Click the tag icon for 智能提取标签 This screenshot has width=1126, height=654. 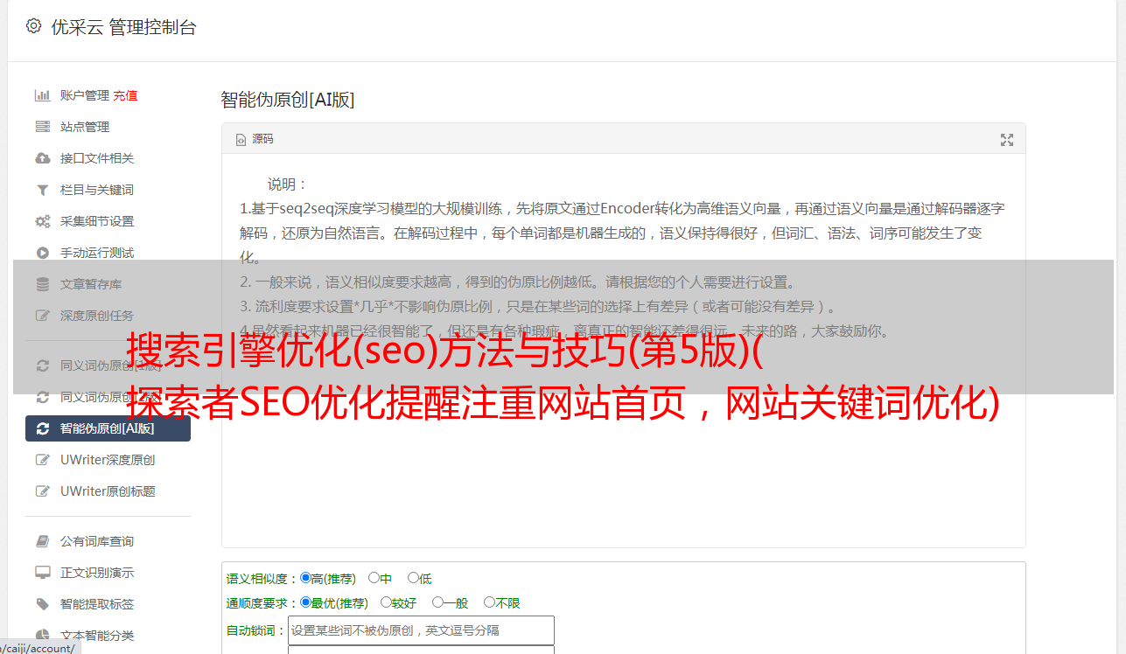tap(42, 604)
